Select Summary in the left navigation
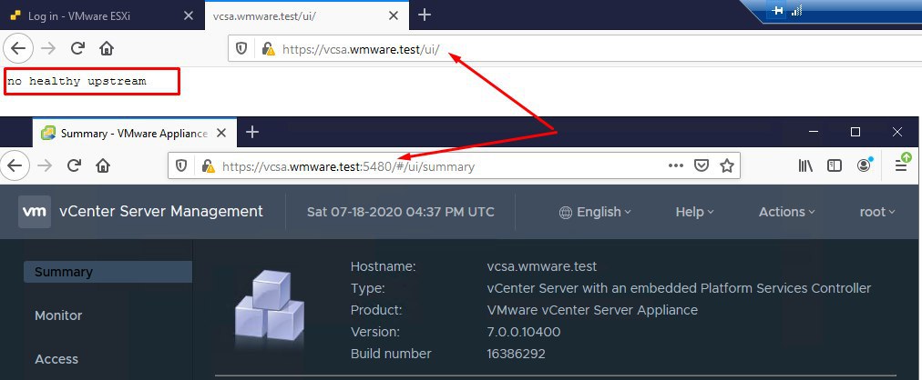Viewport: 922px width, 380px height. [108, 272]
